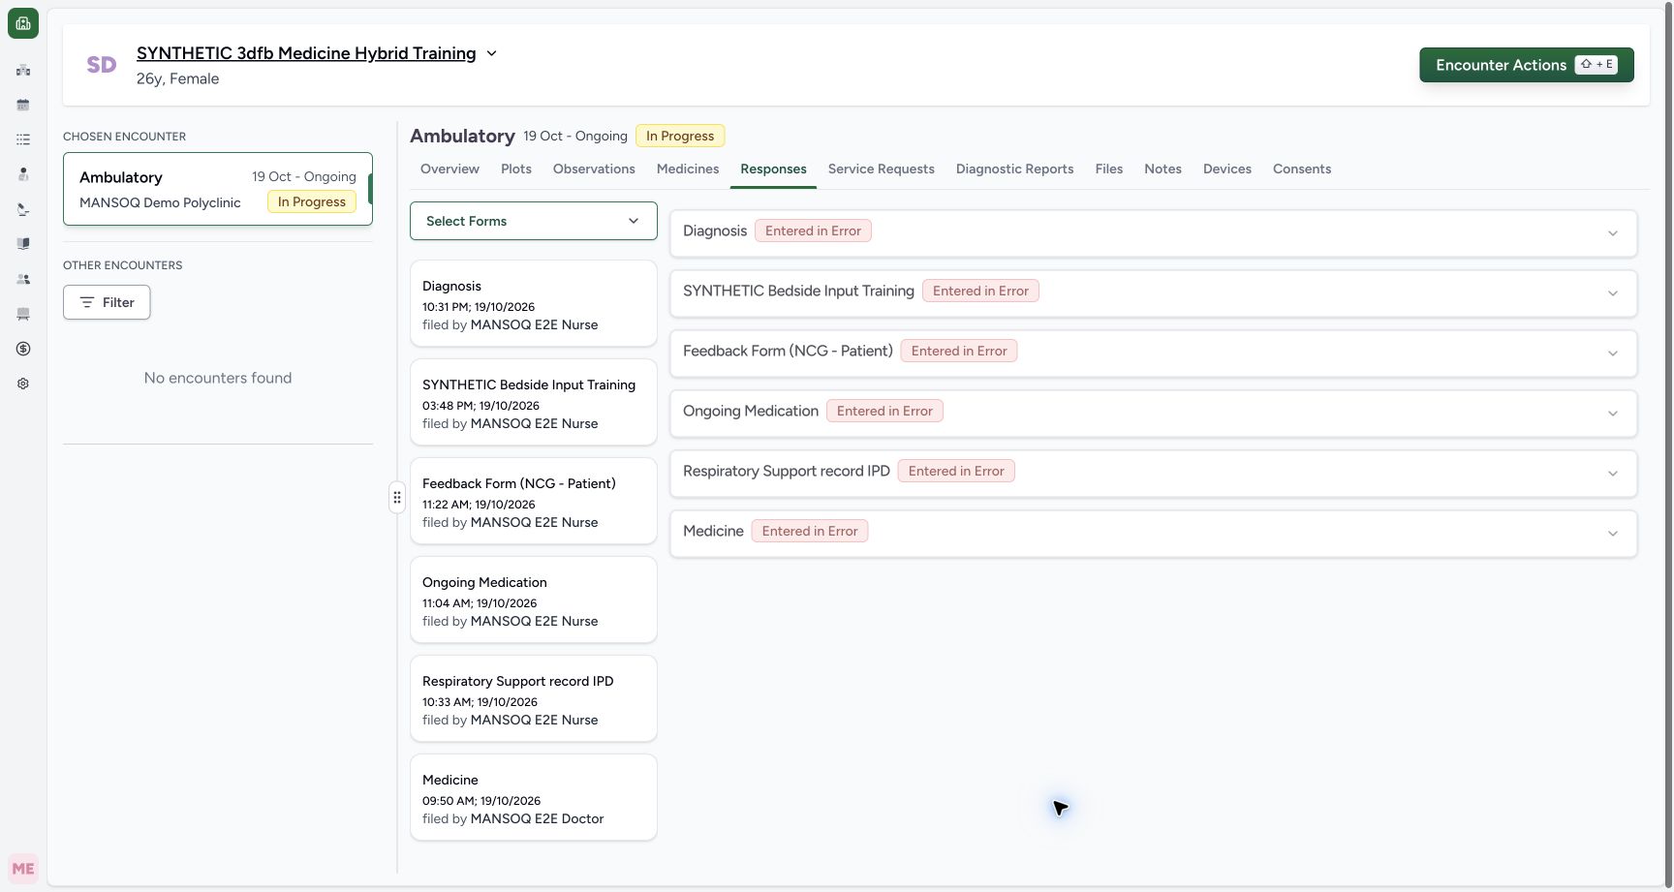Select Respiratory Support record IPD form card
1674x892 pixels.
click(x=534, y=698)
